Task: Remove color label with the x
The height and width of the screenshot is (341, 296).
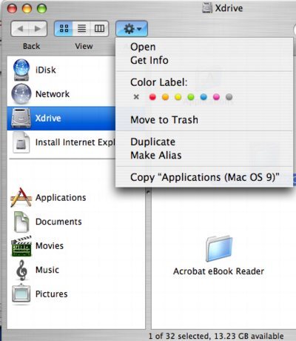Action: [136, 97]
